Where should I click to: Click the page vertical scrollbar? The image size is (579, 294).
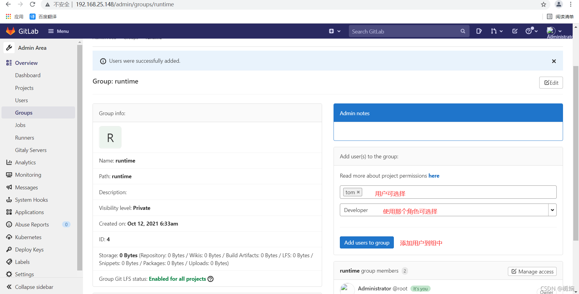pyautogui.click(x=576, y=153)
